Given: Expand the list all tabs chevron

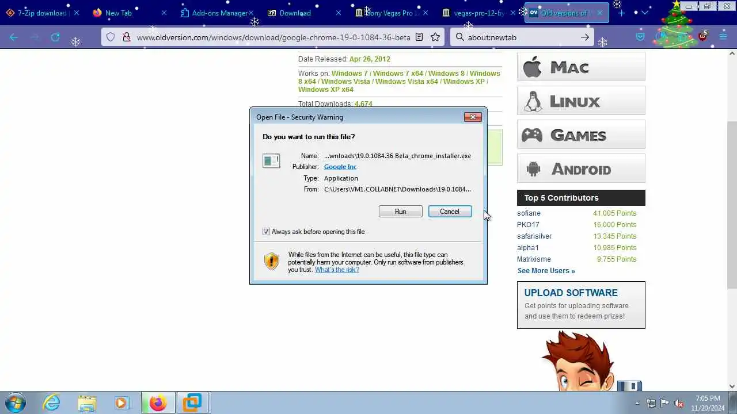Looking at the screenshot, I should (x=644, y=13).
